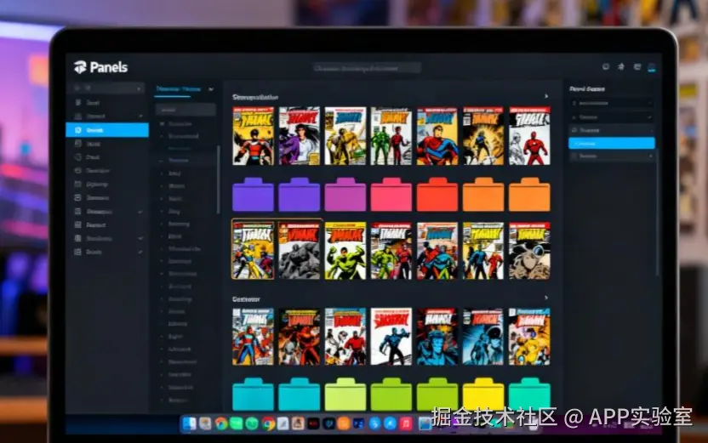
Task: Select the blue highlighted item in left sidebar
Action: [107, 130]
